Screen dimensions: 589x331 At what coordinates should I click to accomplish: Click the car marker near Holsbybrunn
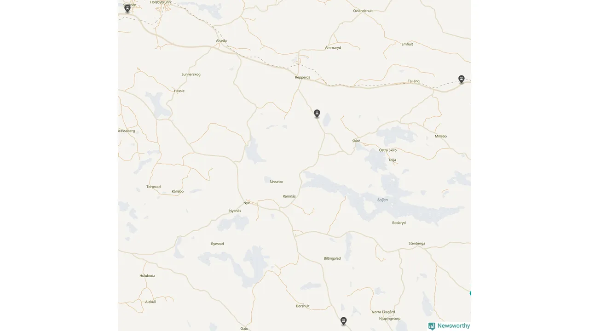point(127,8)
